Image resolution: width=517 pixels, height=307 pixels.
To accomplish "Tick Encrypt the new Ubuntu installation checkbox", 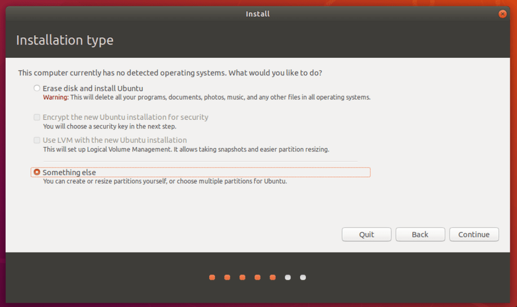I will point(37,117).
